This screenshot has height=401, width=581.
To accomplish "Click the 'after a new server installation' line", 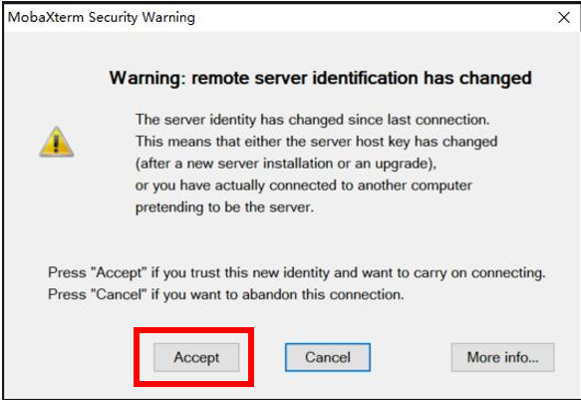I will tap(286, 164).
